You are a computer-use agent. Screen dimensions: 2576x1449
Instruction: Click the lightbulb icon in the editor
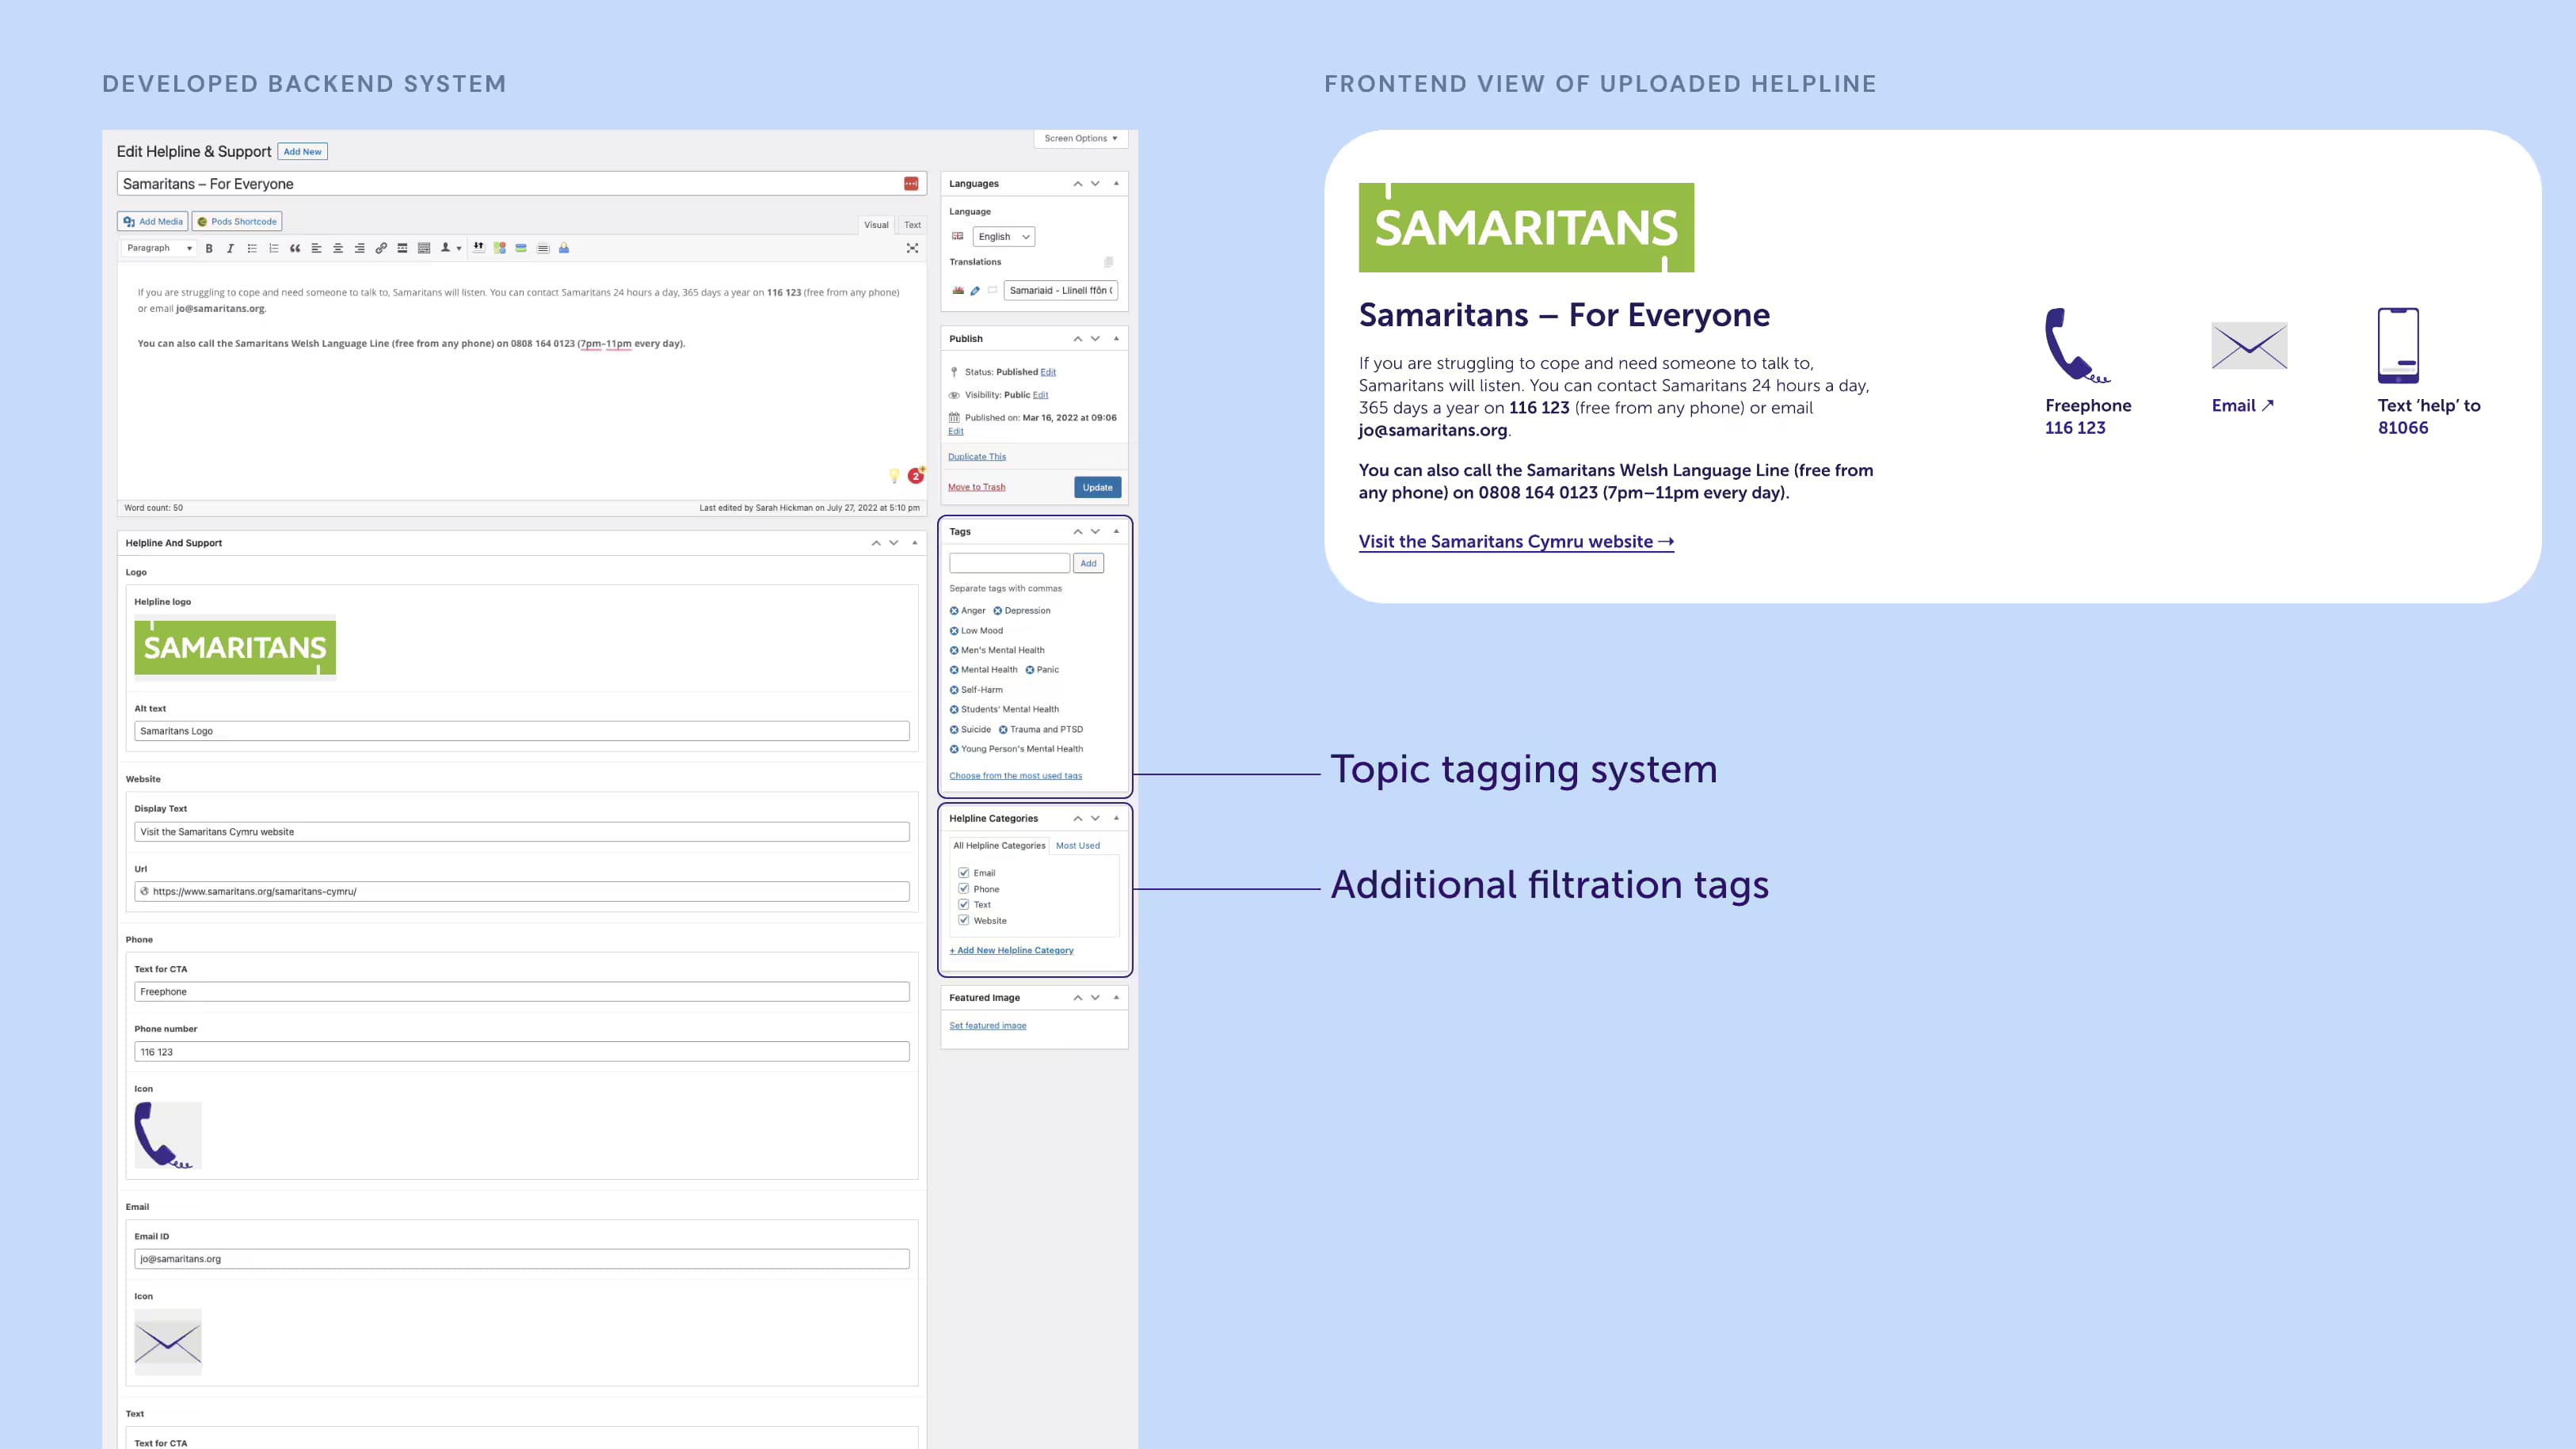tap(894, 476)
